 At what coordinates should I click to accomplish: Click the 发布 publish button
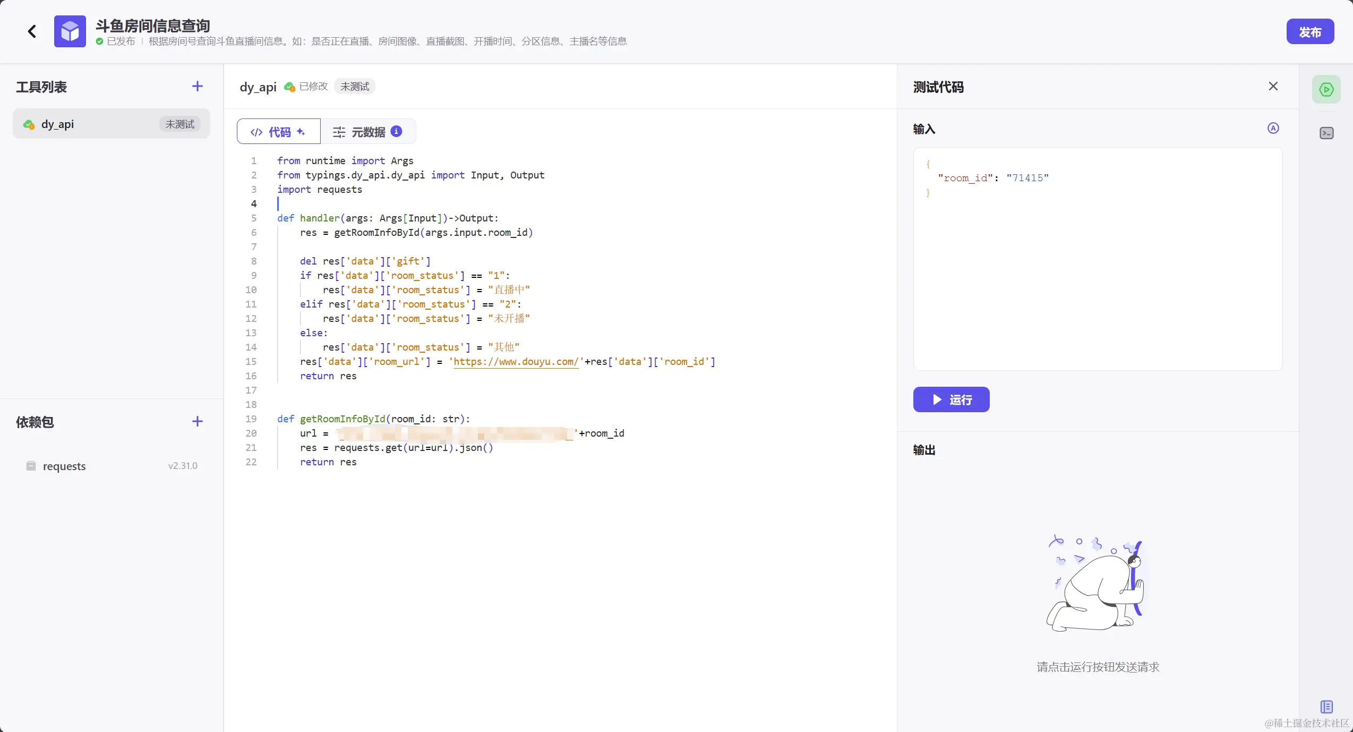[x=1309, y=32]
